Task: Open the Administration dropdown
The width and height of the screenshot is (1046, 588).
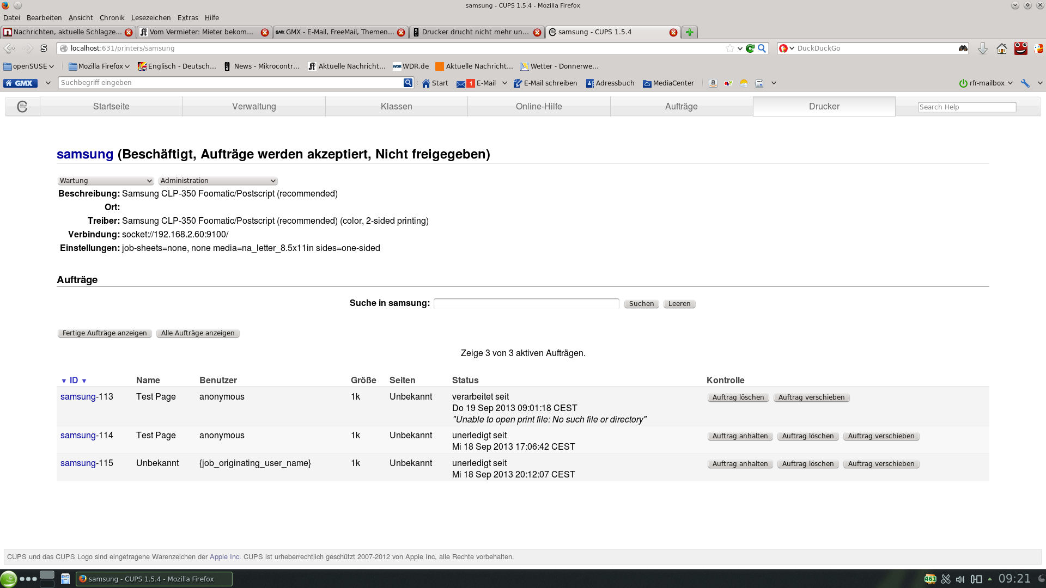Action: tap(218, 181)
